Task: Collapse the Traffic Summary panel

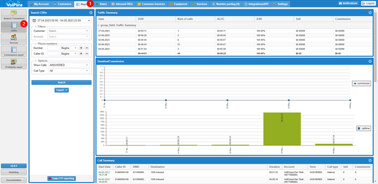Action: click(370, 12)
